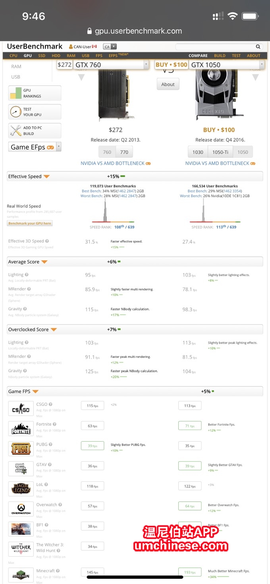Image resolution: width=270 pixels, height=584 pixels.
Task: Click help icon next to CSGO
Action: [50, 404]
